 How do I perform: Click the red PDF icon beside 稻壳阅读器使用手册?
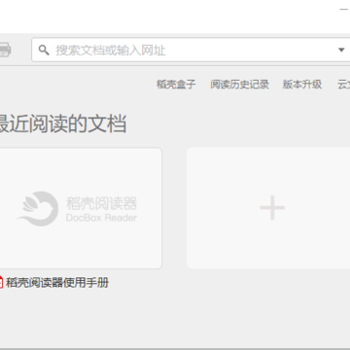[x=1, y=283]
